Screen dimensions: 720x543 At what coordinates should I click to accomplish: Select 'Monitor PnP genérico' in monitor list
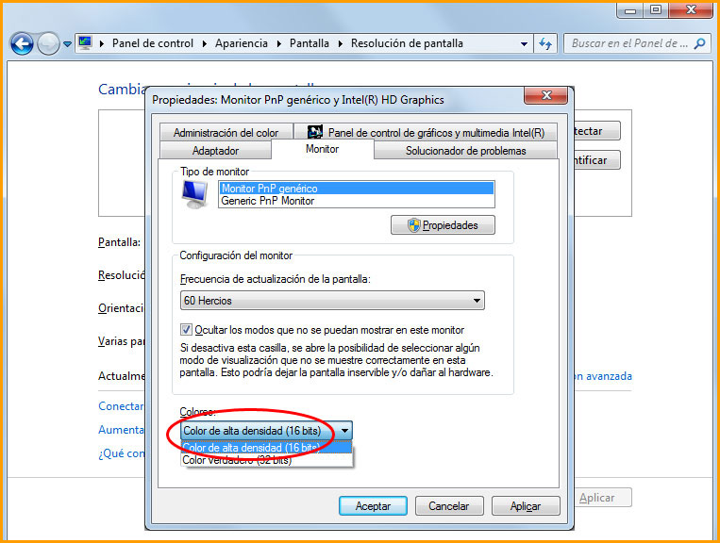click(357, 189)
